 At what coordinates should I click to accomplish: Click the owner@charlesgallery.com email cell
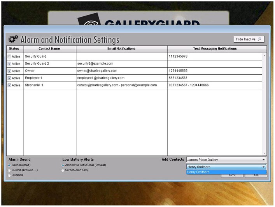[x=97, y=71]
